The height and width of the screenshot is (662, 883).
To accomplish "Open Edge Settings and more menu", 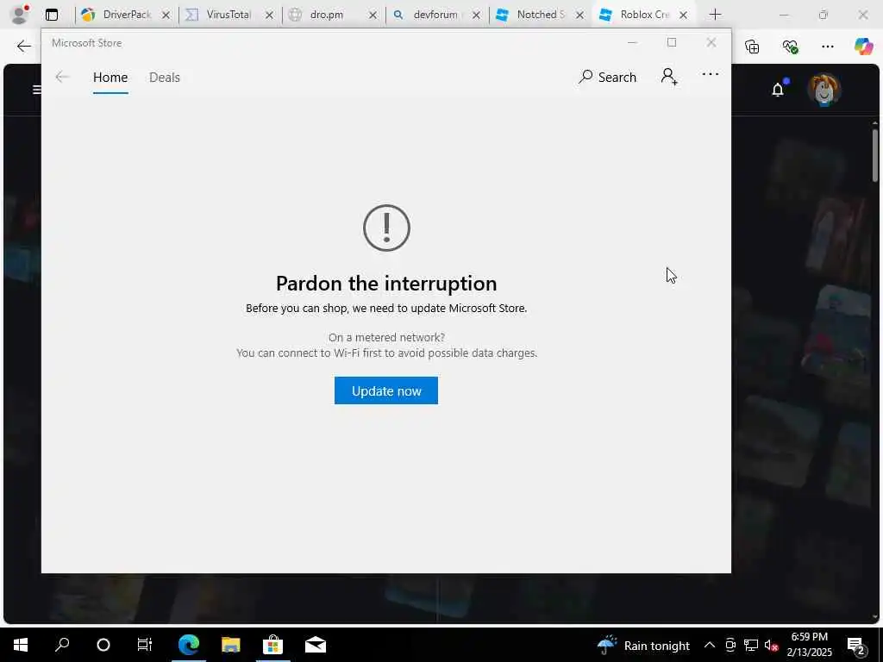I will [827, 47].
